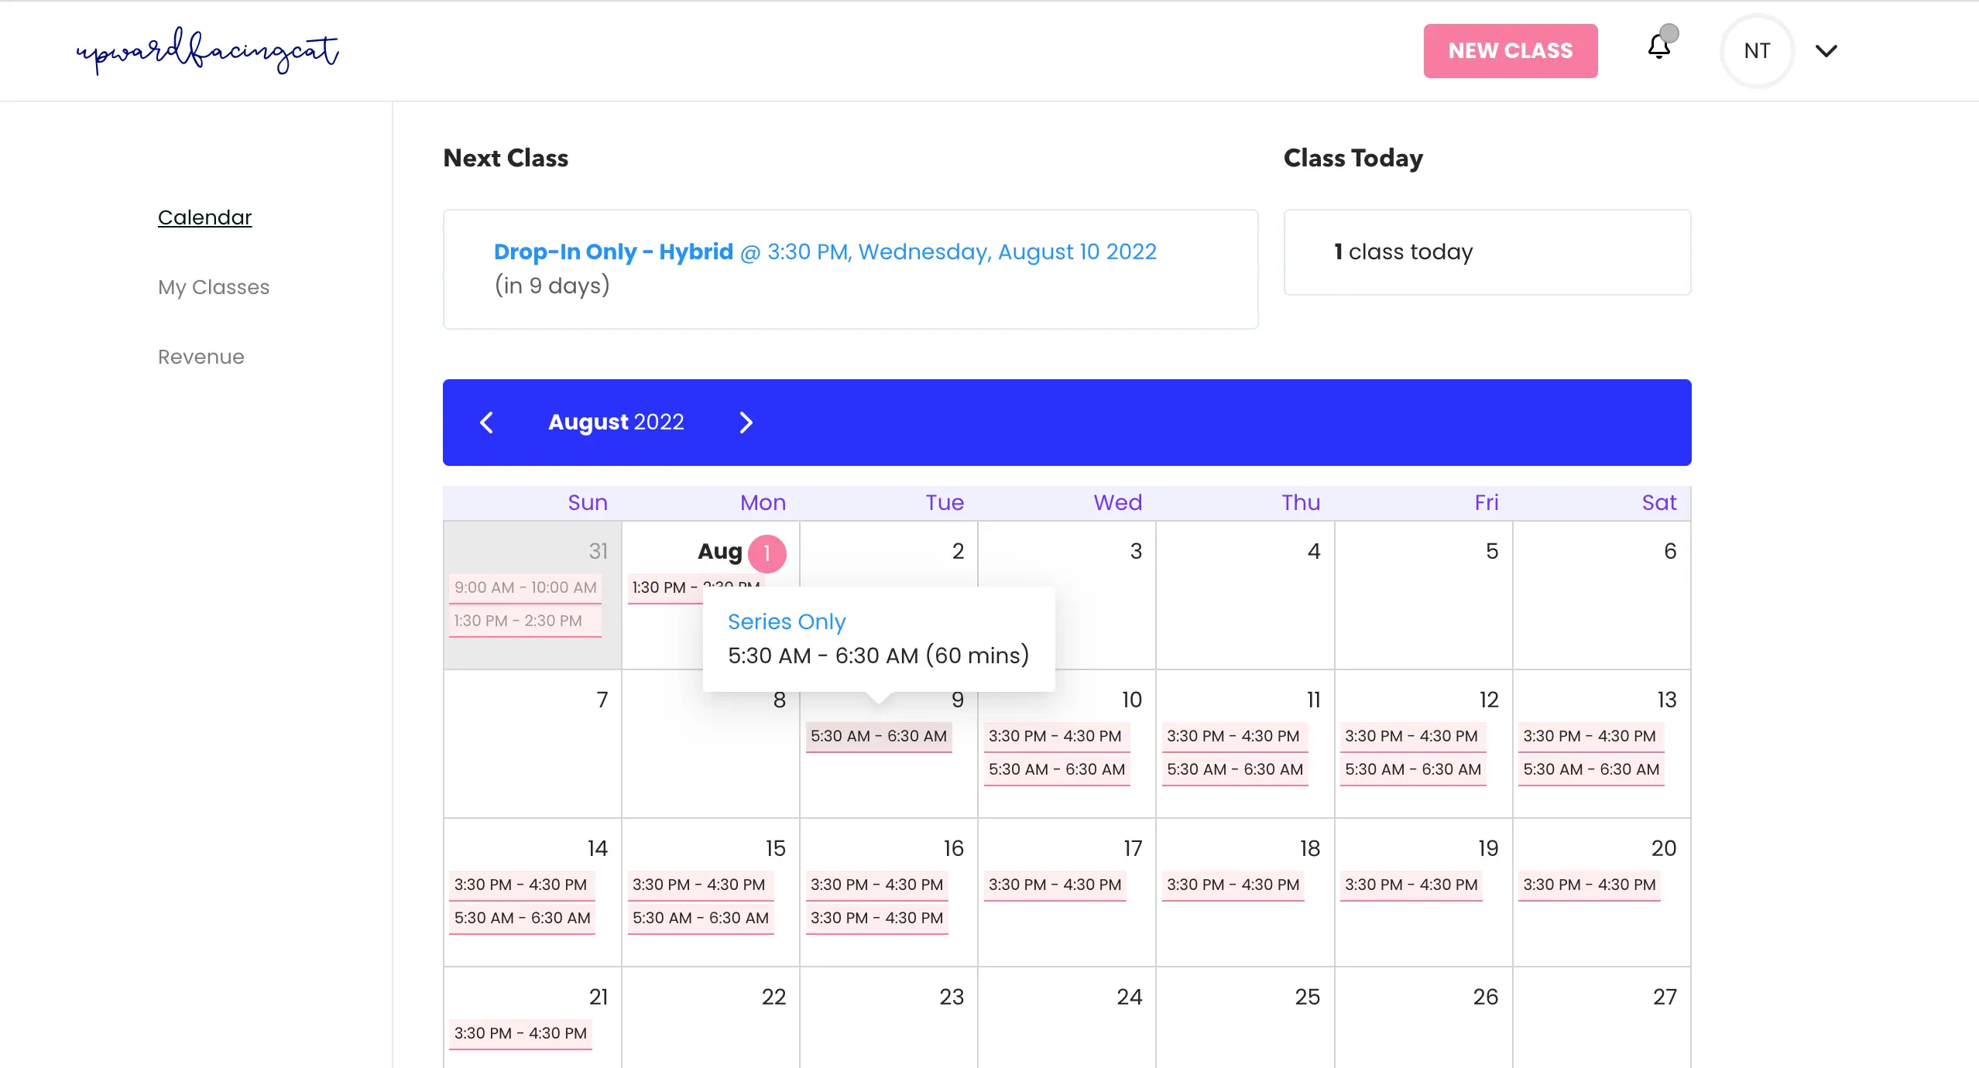Click the NEW CLASS button

[1511, 50]
